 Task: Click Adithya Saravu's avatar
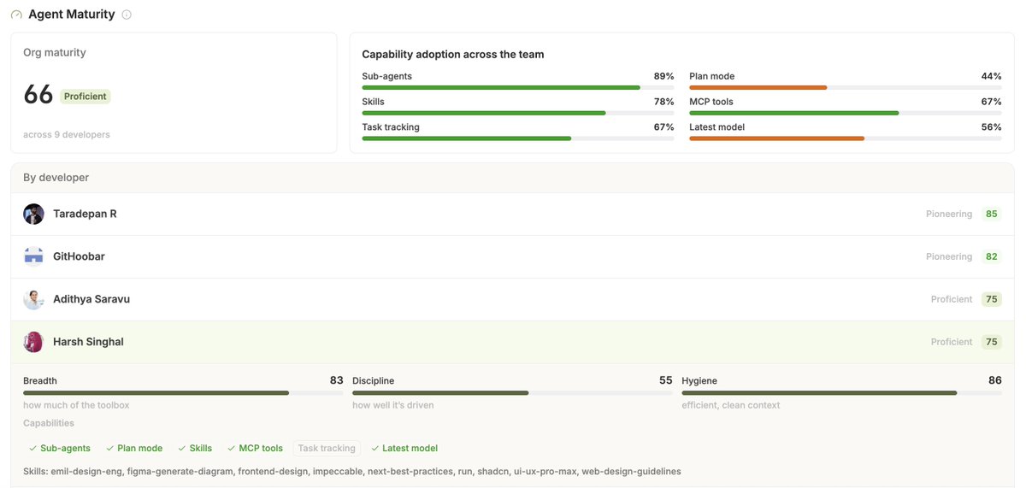tap(33, 299)
